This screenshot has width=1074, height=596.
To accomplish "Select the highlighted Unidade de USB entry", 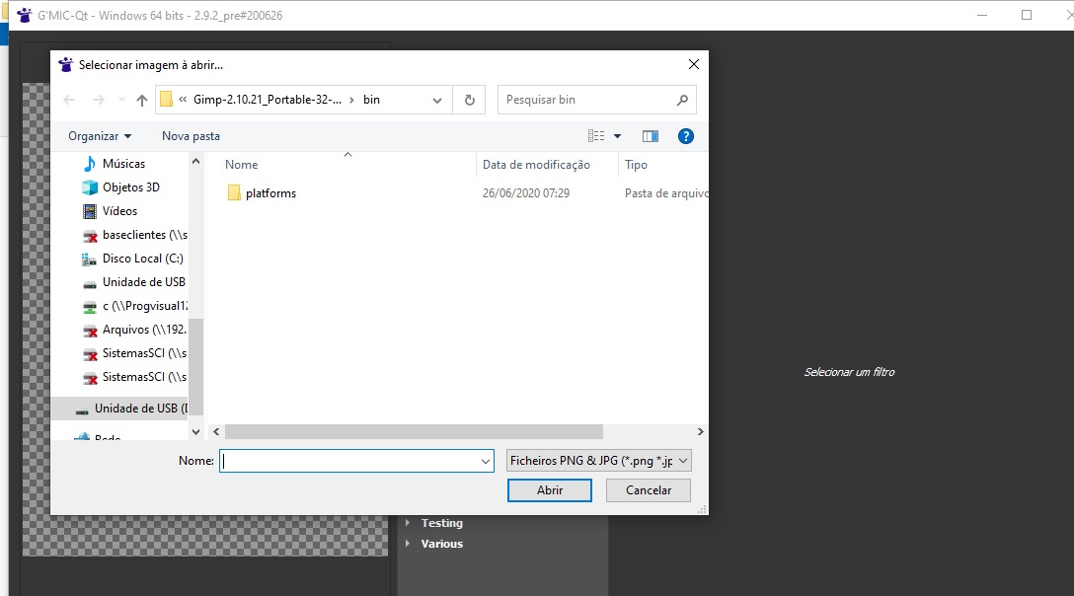I will click(x=119, y=409).
